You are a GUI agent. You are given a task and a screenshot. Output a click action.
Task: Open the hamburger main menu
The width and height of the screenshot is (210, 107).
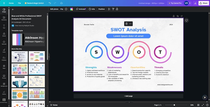4,3
